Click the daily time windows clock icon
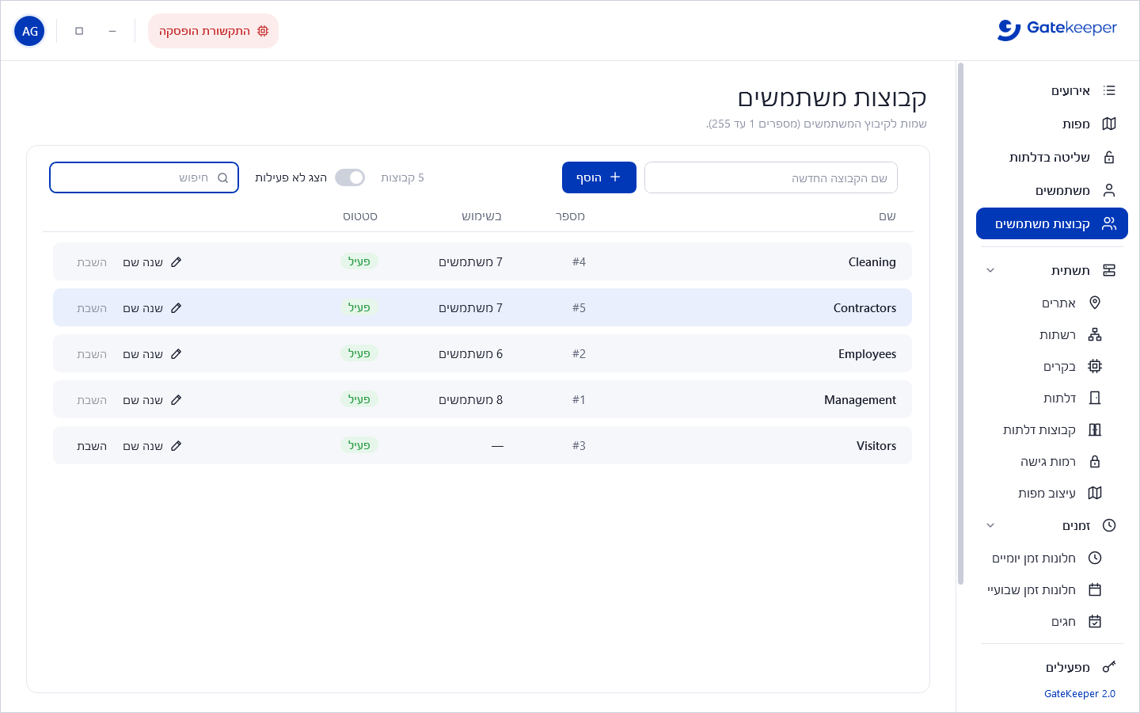Viewport: 1140px width, 713px height. pos(1095,558)
